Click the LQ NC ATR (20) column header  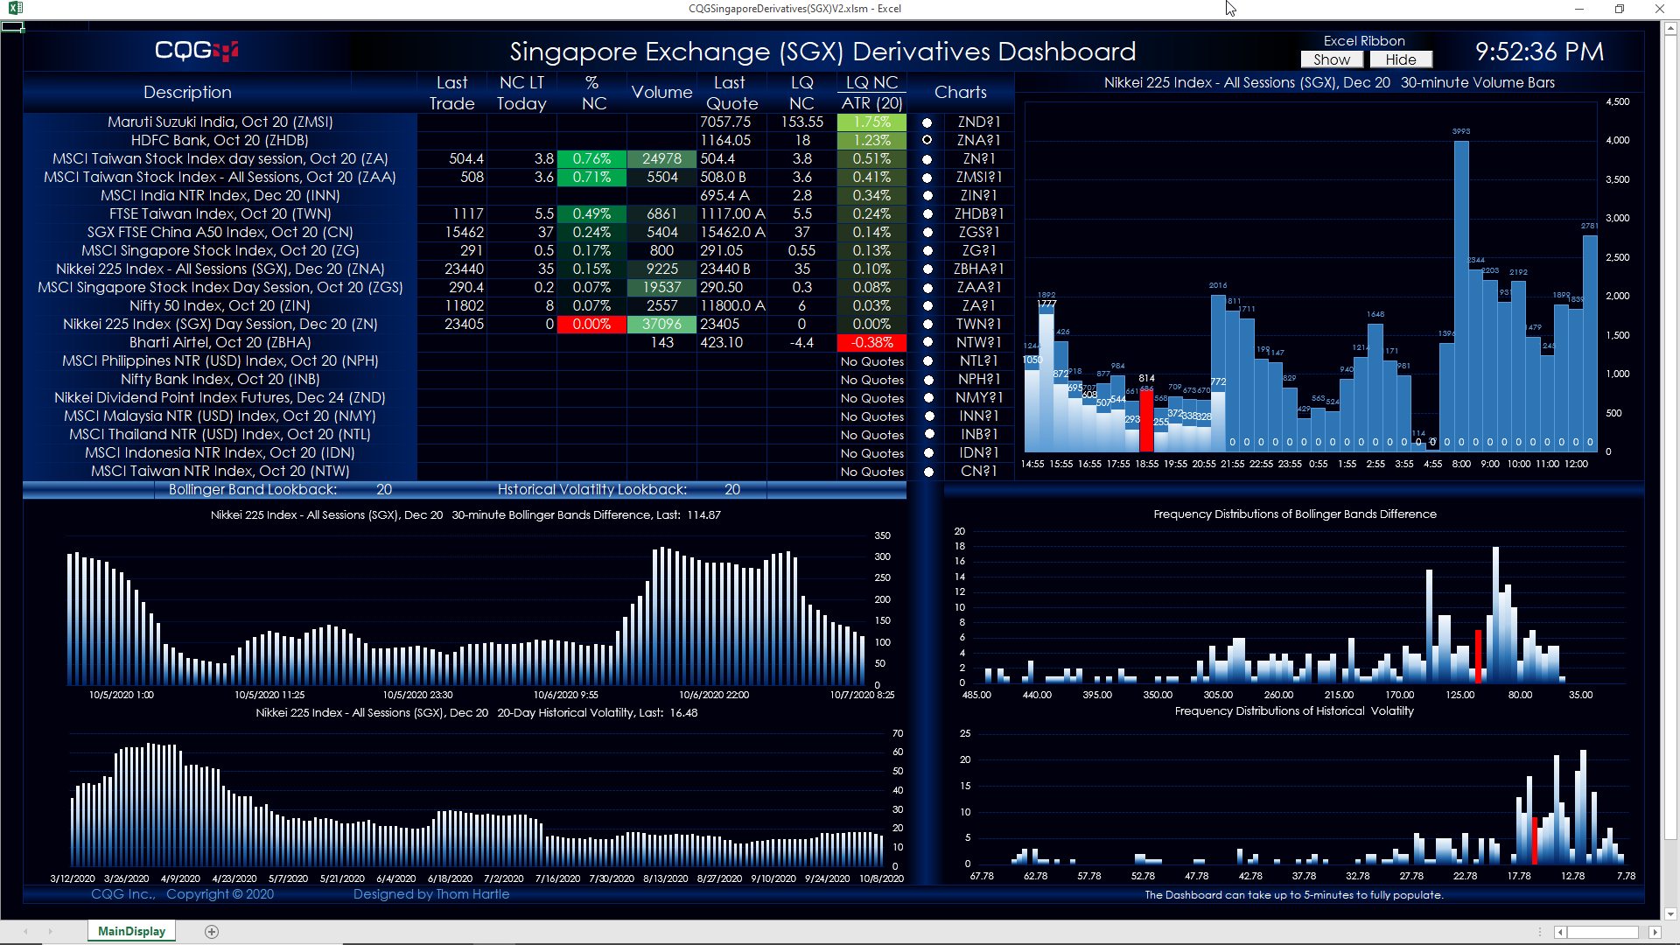click(x=872, y=93)
